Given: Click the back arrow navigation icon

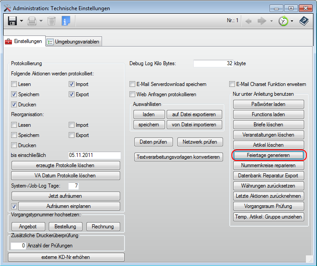Looking at the screenshot, I should [x=249, y=21].
